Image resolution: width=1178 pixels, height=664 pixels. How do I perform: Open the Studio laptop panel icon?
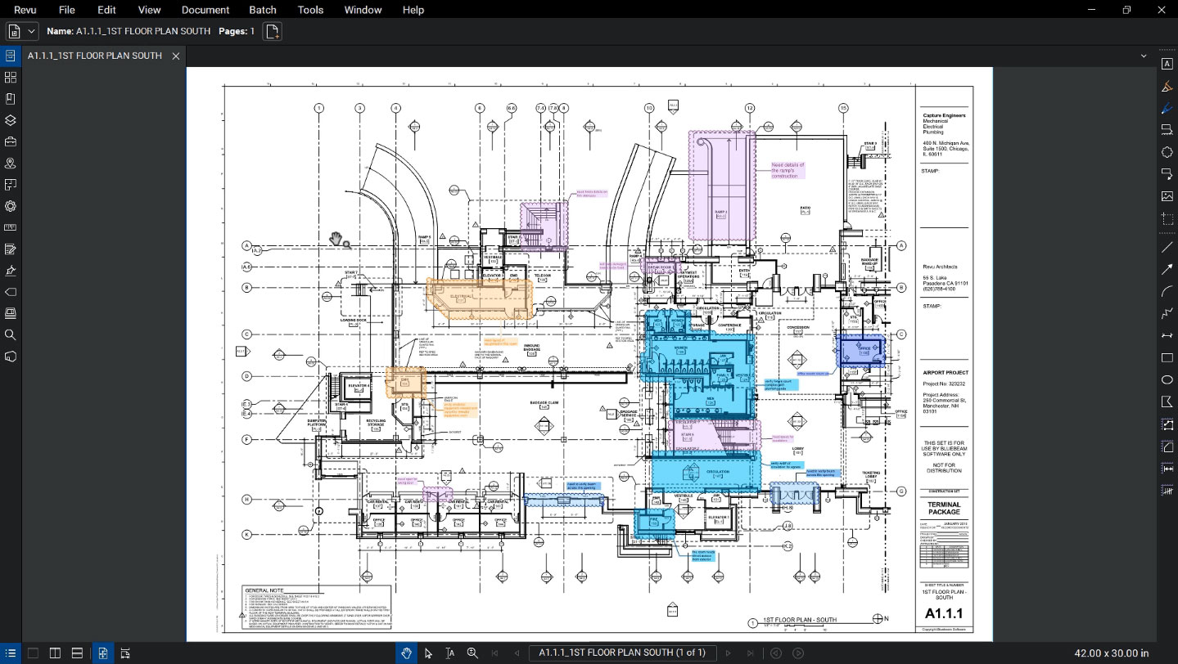coord(11,313)
